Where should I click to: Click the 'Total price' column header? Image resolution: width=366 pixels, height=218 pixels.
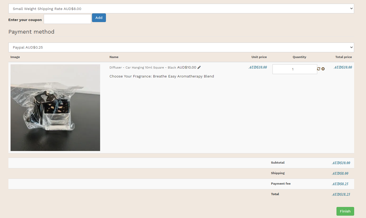pos(344,57)
